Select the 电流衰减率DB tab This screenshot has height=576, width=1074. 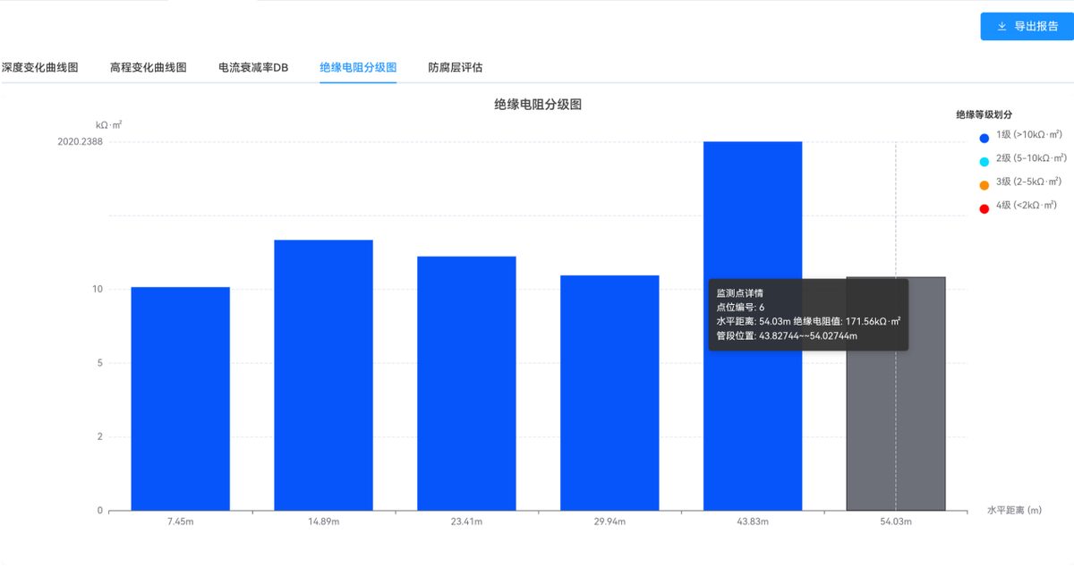pyautogui.click(x=253, y=67)
